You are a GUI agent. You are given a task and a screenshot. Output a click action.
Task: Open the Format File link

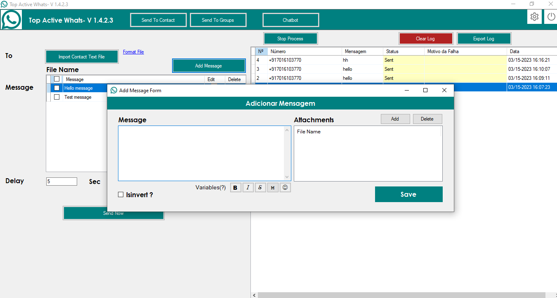[133, 52]
